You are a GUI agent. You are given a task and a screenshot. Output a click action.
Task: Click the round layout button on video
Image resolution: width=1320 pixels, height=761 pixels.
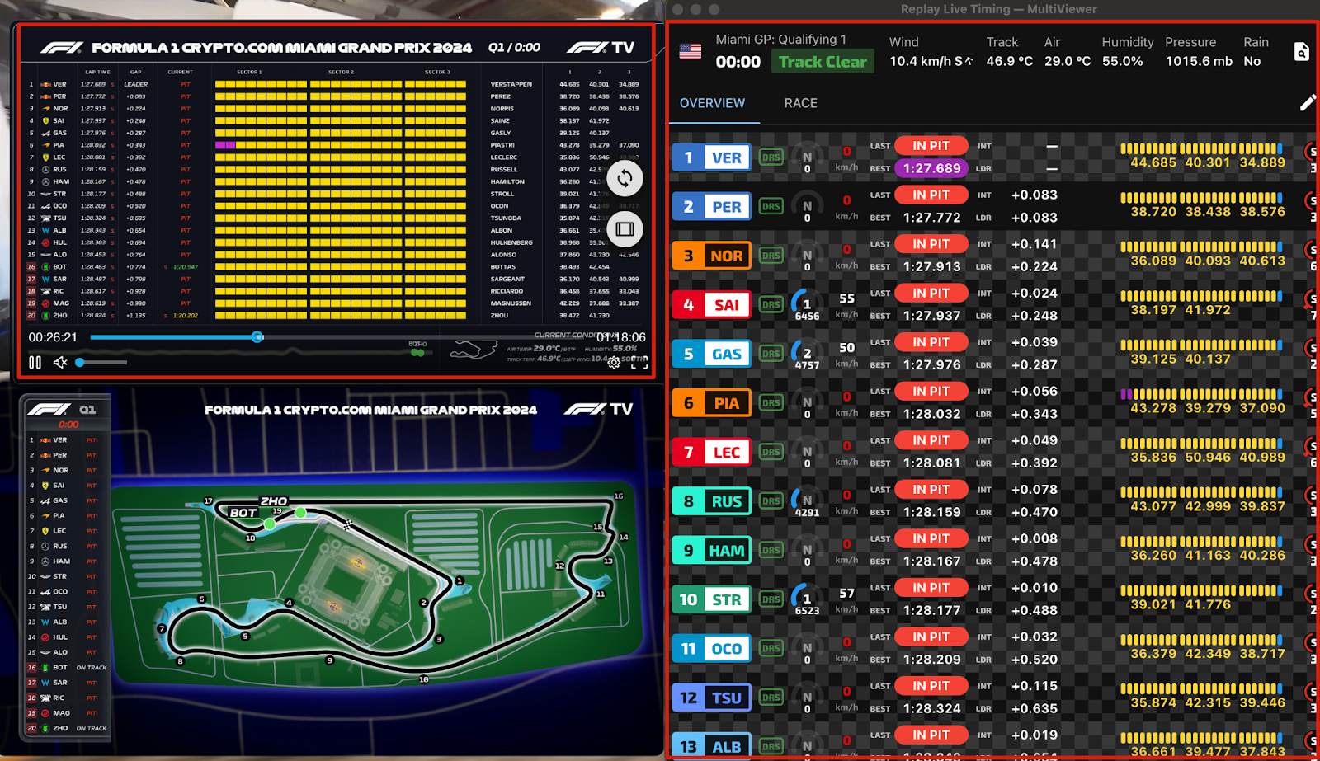tap(625, 228)
